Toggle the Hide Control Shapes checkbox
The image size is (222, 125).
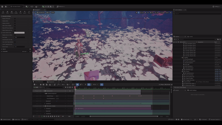(15, 26)
